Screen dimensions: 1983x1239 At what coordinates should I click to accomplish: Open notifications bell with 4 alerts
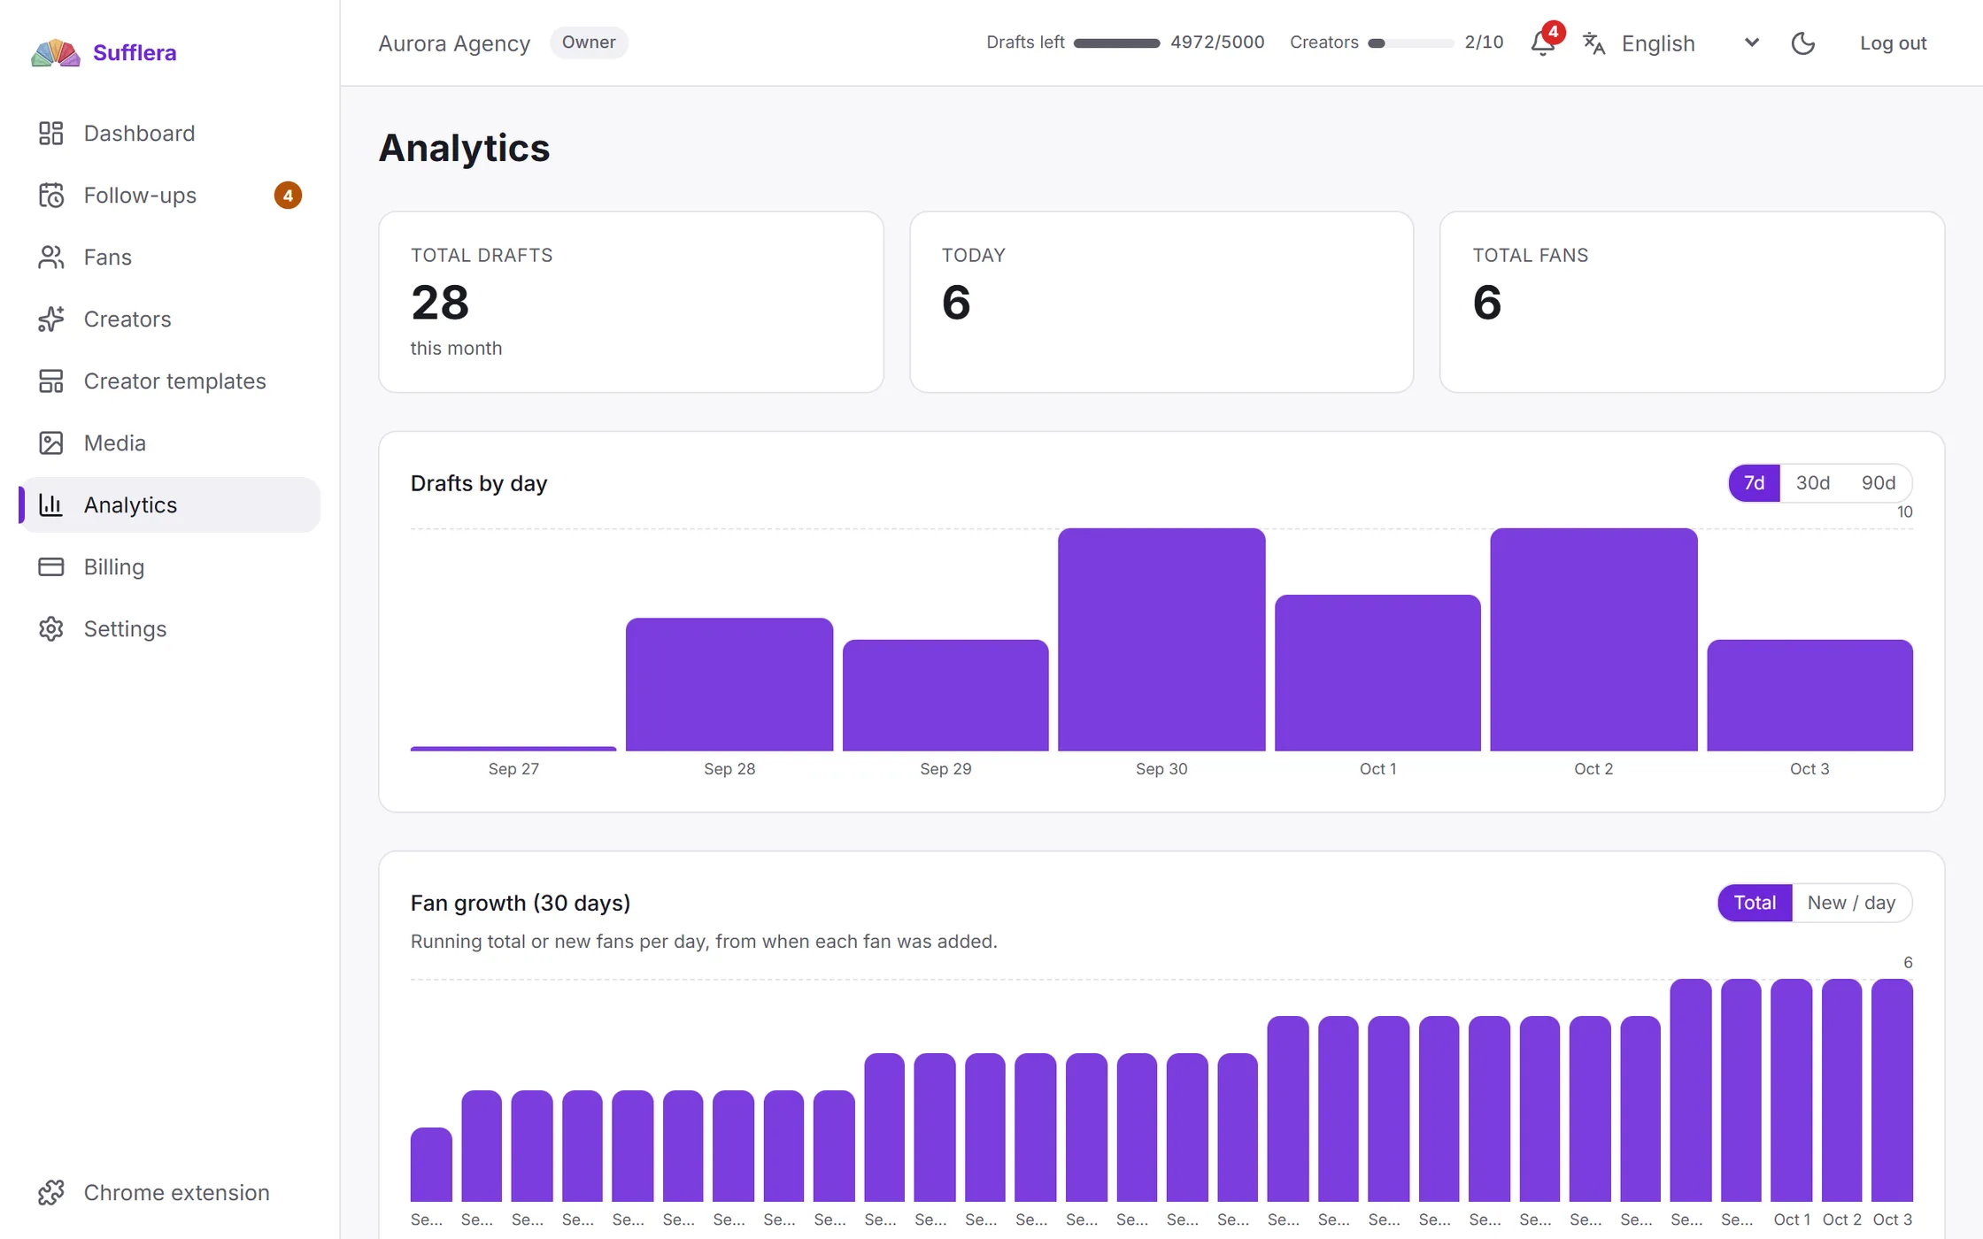1543,43
